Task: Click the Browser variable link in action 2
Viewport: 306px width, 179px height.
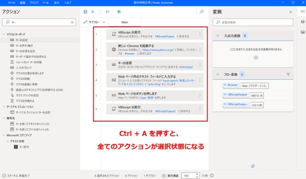Action: [x=130, y=54]
